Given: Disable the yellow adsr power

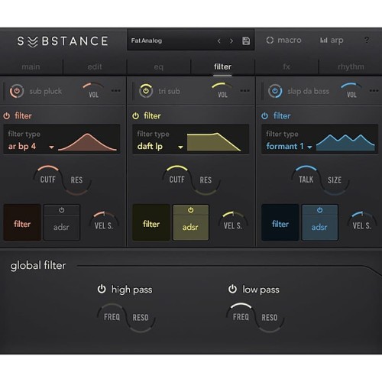Looking at the screenshot, I should click(190, 210).
